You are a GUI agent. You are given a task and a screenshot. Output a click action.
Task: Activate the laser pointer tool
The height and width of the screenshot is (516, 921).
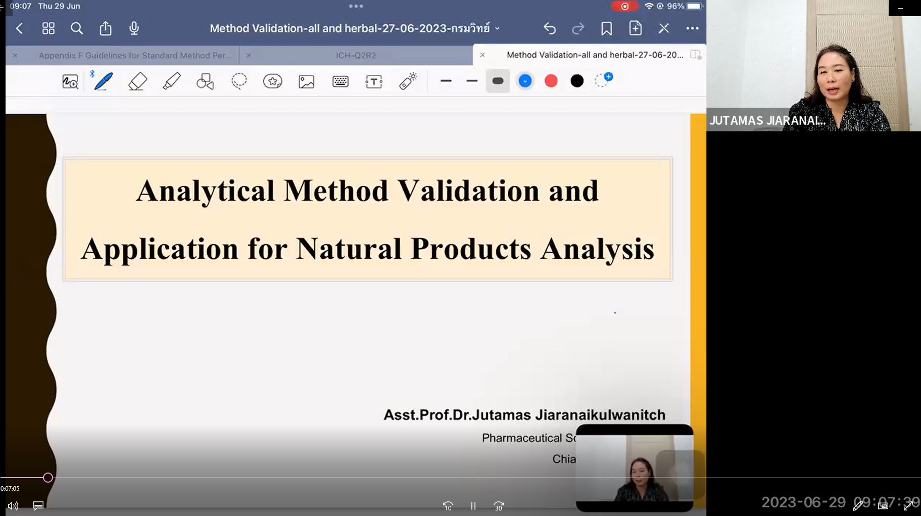408,81
